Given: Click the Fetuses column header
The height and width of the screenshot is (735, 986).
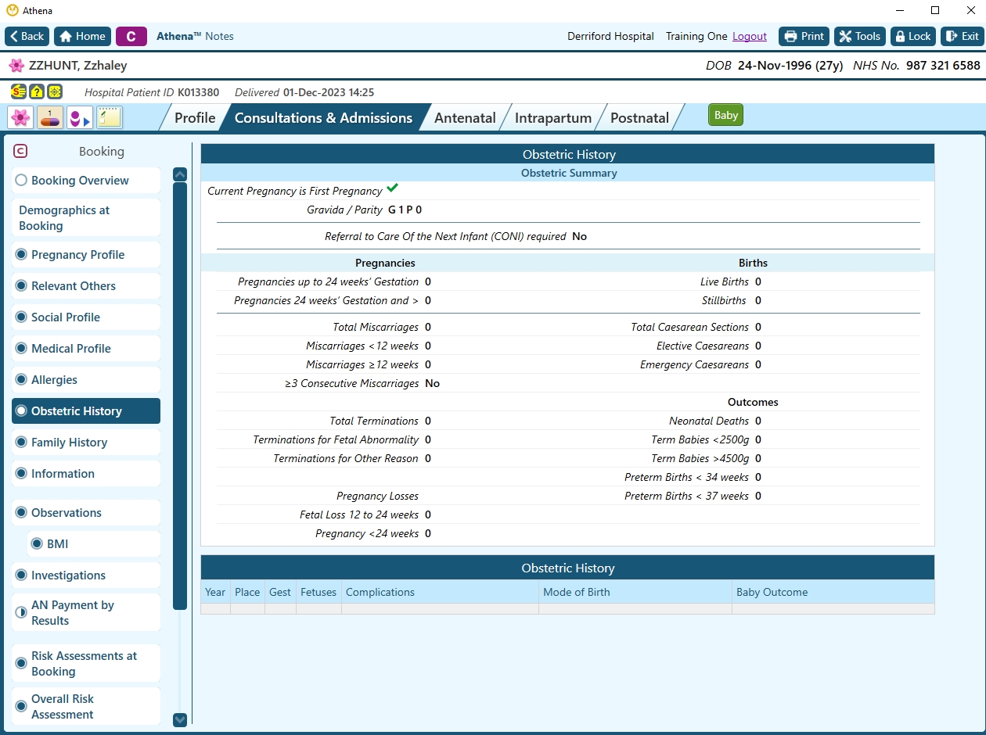Looking at the screenshot, I should coord(318,592).
